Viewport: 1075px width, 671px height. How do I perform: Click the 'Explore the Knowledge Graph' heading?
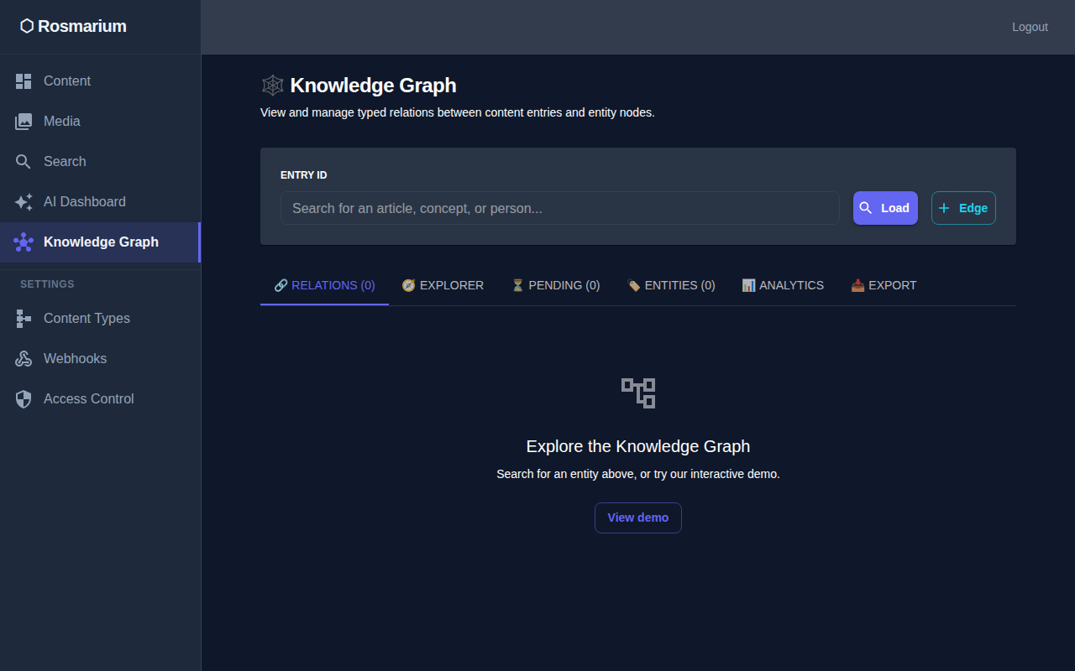(638, 446)
